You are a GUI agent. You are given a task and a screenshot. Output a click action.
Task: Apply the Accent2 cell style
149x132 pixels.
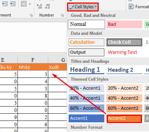[x=124, y=118]
